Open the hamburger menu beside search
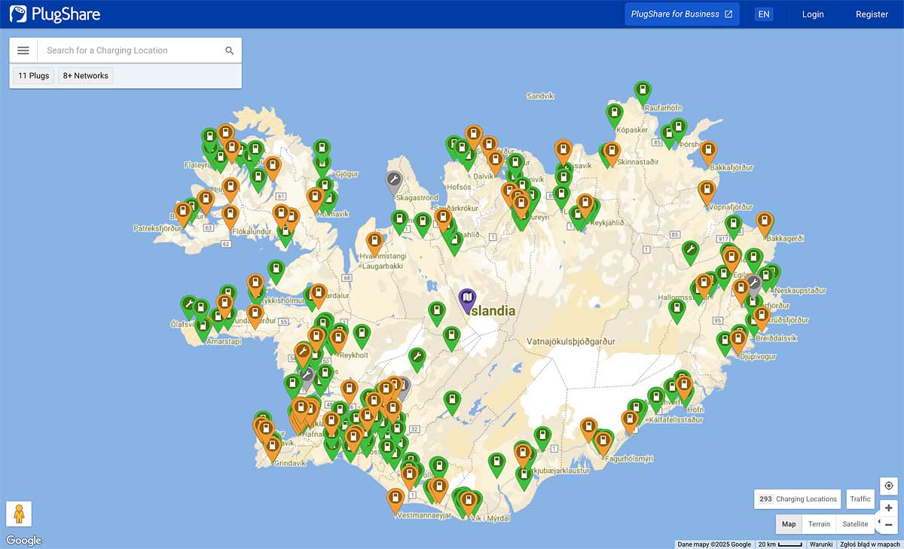This screenshot has width=904, height=549. click(x=23, y=50)
